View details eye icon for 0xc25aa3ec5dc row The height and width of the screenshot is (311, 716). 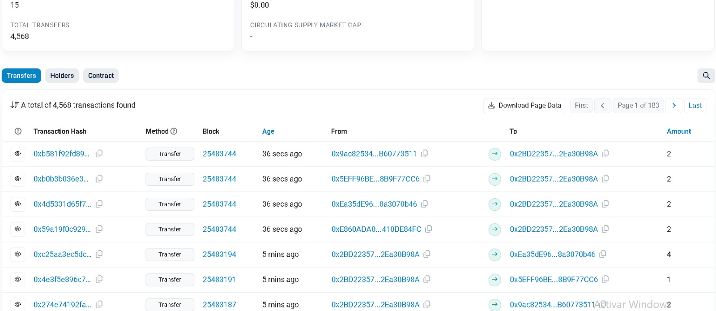coord(18,254)
